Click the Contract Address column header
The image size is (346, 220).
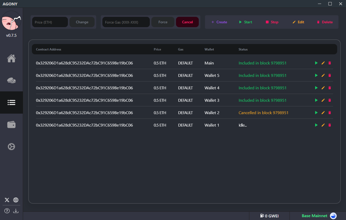pos(48,49)
